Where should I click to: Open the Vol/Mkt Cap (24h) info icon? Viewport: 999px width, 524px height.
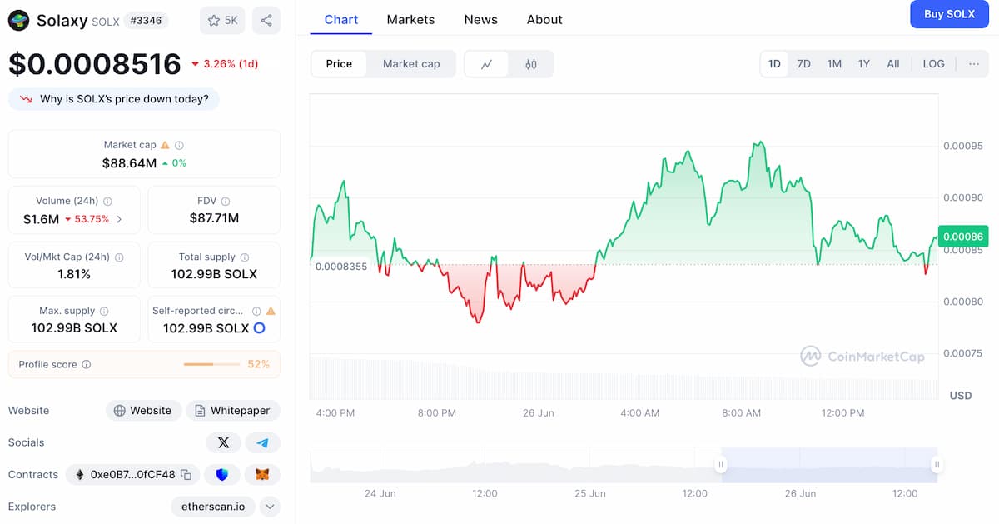(119, 257)
